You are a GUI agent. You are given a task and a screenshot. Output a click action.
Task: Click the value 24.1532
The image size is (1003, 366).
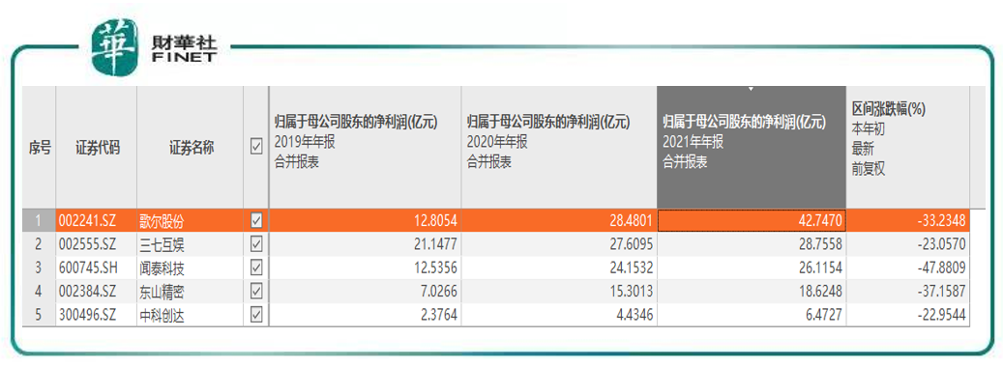632,268
